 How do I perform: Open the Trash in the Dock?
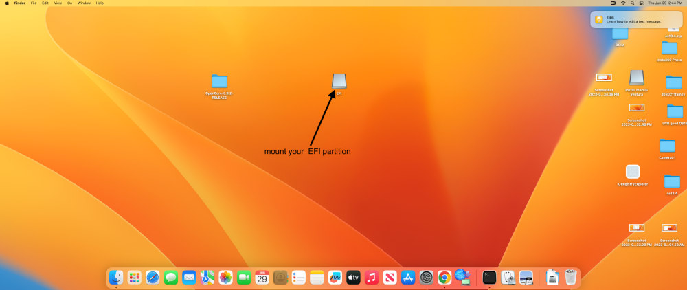(571, 278)
